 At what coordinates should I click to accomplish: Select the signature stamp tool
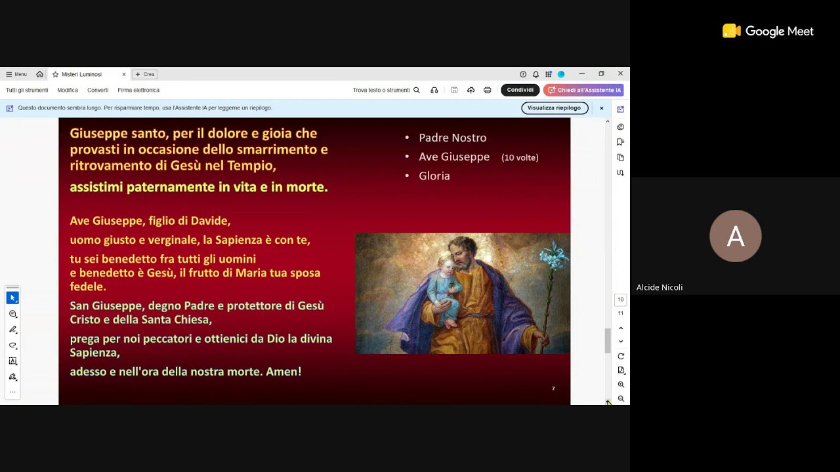click(12, 377)
